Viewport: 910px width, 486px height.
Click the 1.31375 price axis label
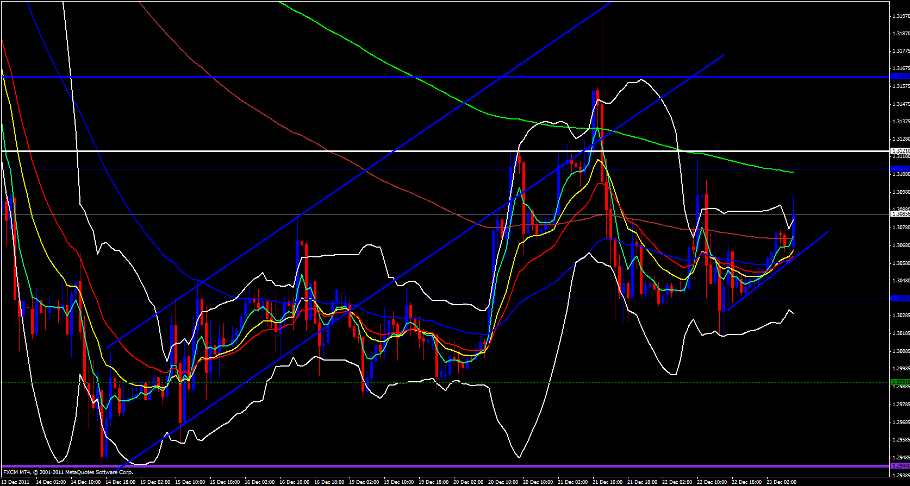[901, 122]
